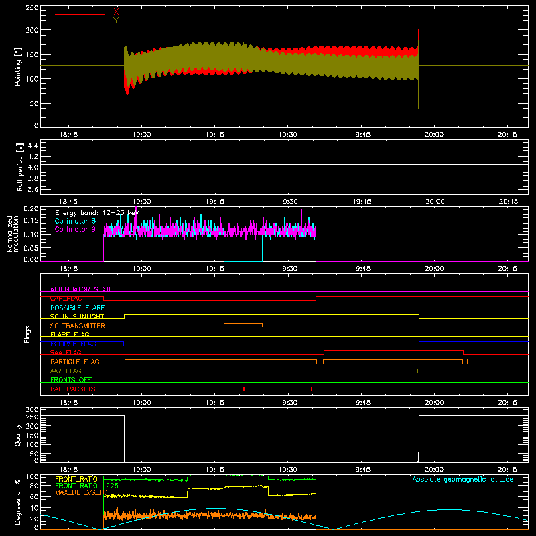Click 20:00 time label under Pointing plot
This screenshot has width=536, height=536.
coord(434,135)
